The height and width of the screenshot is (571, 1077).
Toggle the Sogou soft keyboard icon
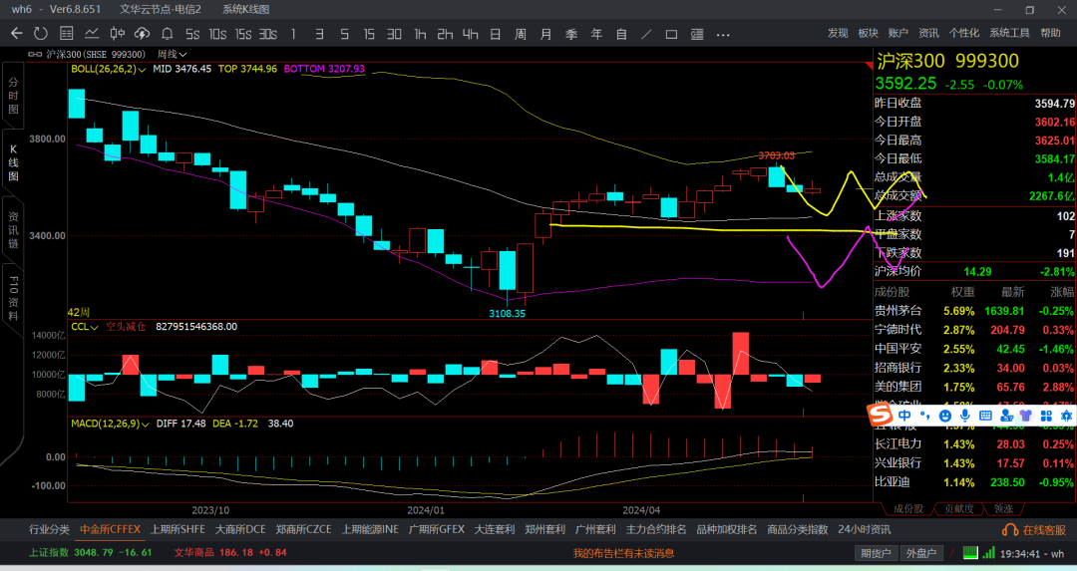click(x=985, y=416)
